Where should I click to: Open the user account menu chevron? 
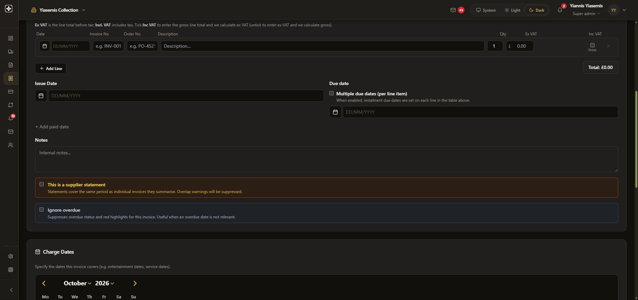[624, 10]
